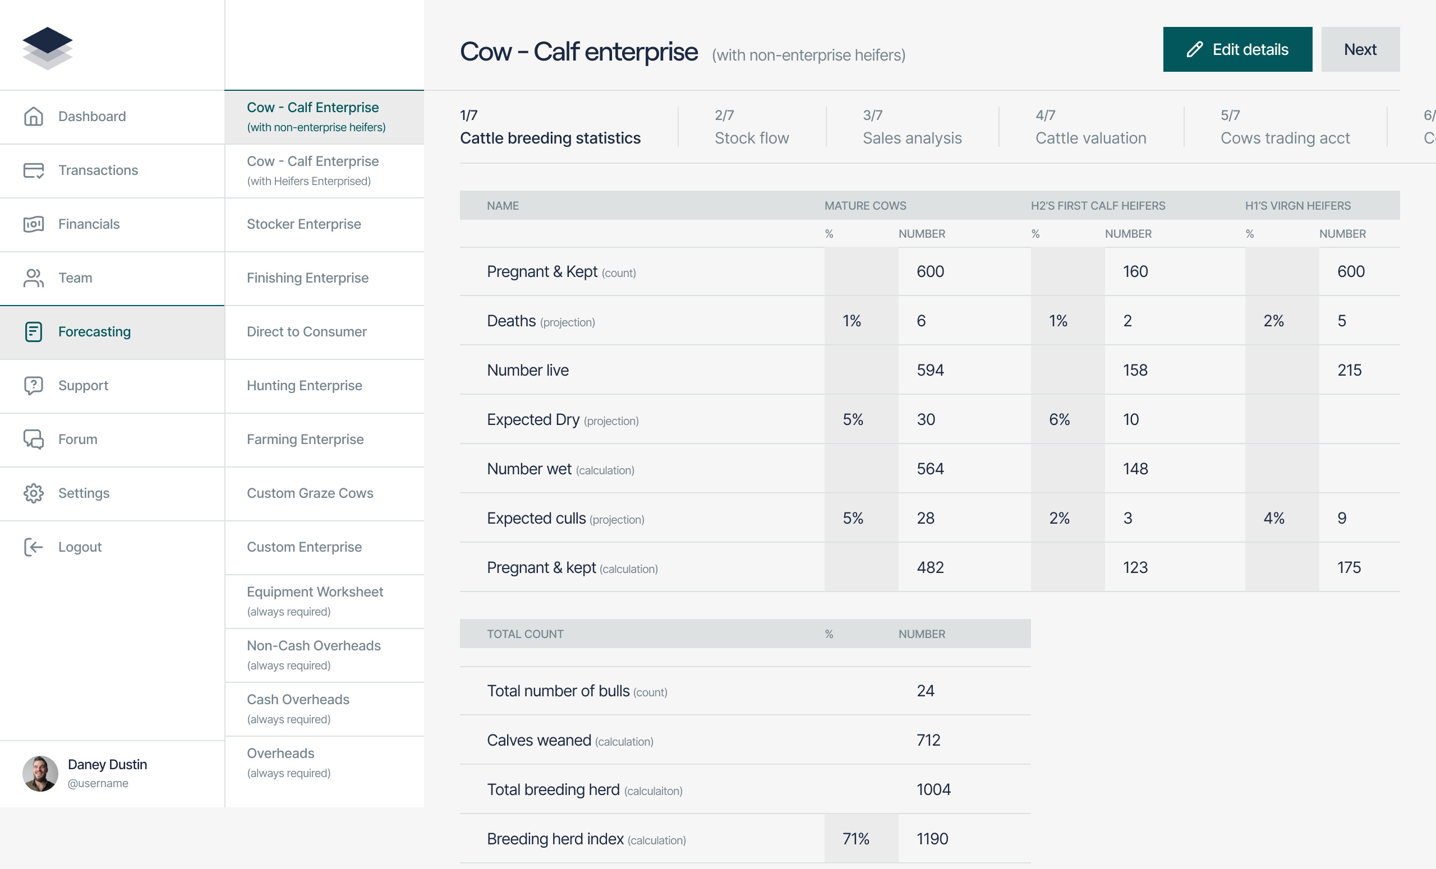Click the Forecasting document icon
Viewport: 1436px width, 869px height.
pos(33,331)
